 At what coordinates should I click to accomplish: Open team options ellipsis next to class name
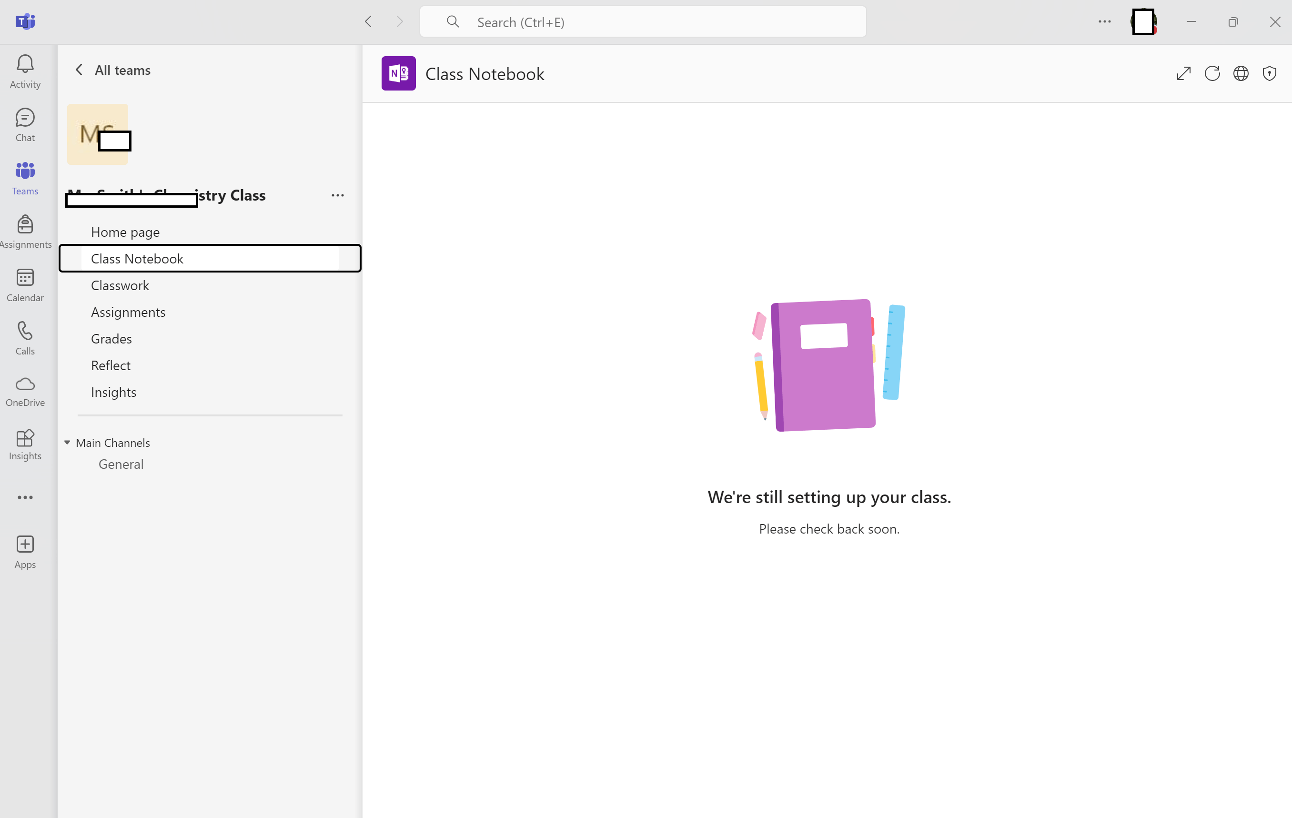click(x=337, y=195)
